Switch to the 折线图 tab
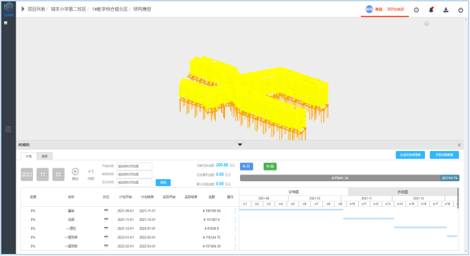The width and height of the screenshot is (470, 256). 403,192
